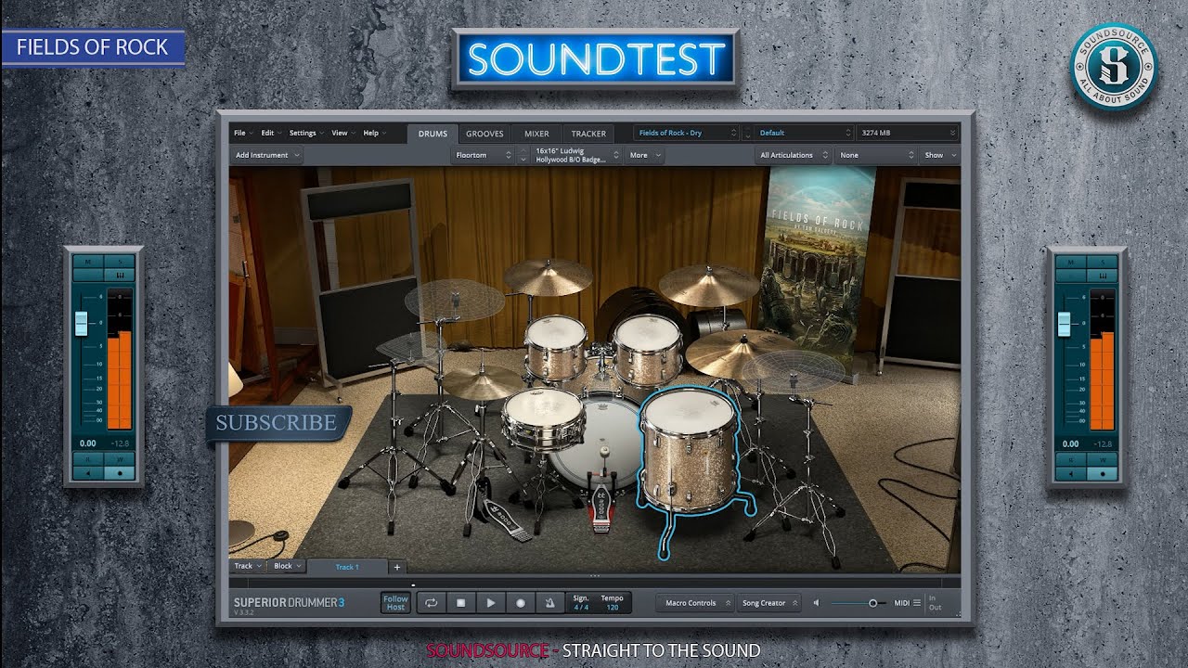1188x668 pixels.
Task: Open Fields of Rock - Dry library dropdown
Action: [x=686, y=133]
